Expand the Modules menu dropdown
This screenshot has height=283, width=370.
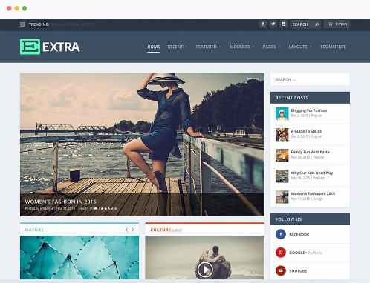[x=242, y=47]
